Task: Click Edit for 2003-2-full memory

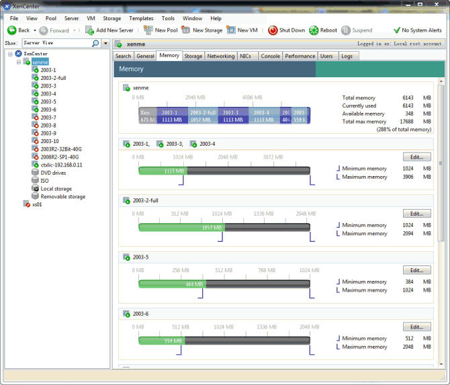Action: tap(416, 214)
